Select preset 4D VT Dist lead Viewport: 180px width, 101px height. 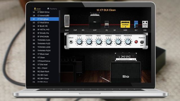coord(44,65)
